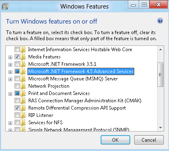Viewport: 169px width, 151px height.
Task: Click the Cancel button
Action: 149,140
